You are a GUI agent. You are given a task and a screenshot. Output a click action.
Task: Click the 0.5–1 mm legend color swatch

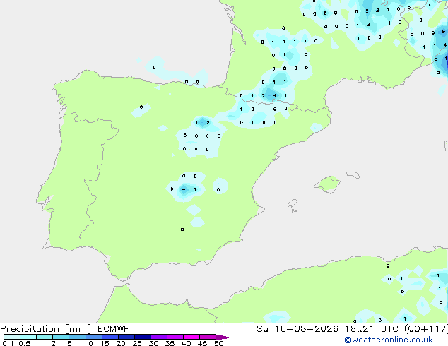[28, 337]
